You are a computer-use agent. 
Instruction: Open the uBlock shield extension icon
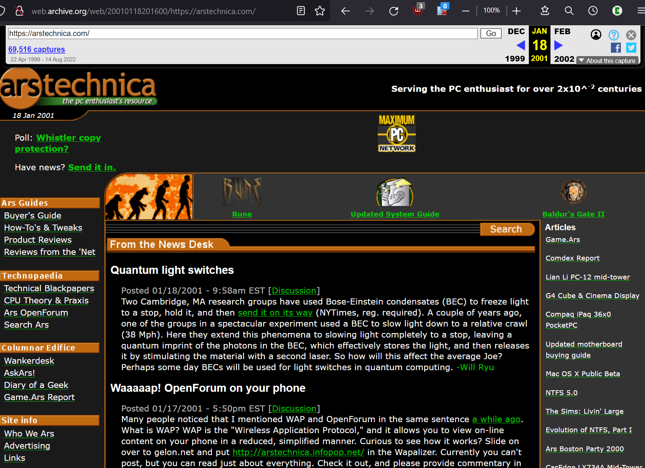click(418, 9)
